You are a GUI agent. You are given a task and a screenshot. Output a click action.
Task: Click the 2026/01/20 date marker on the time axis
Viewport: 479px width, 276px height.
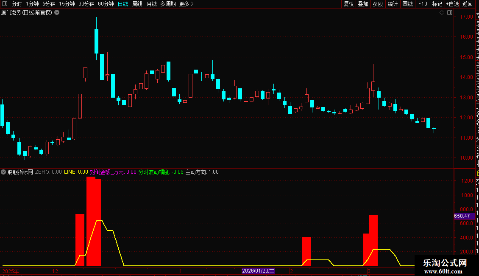258,271
